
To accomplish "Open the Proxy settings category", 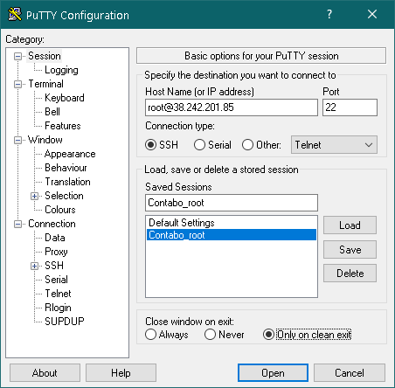I will (x=56, y=252).
